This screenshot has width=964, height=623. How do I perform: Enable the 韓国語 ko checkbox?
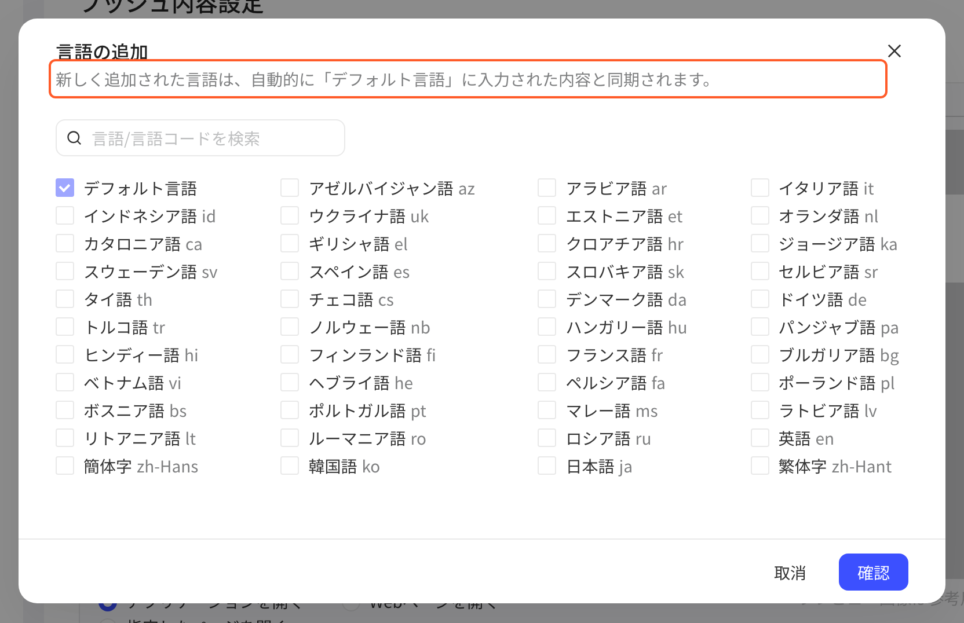(x=290, y=466)
